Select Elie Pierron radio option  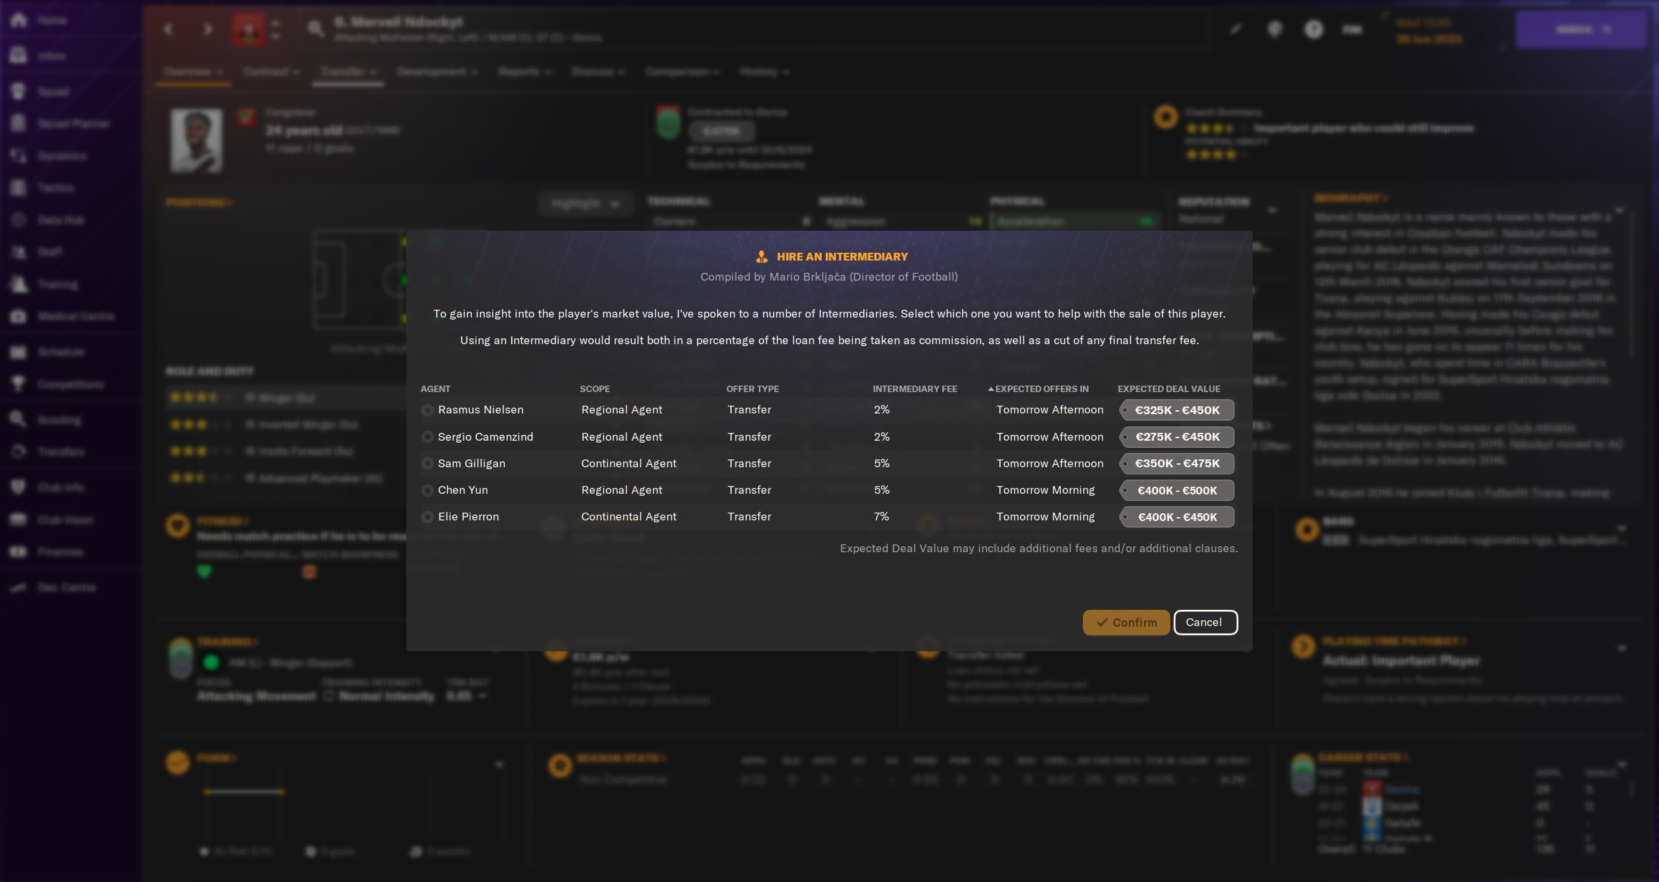pos(427,517)
